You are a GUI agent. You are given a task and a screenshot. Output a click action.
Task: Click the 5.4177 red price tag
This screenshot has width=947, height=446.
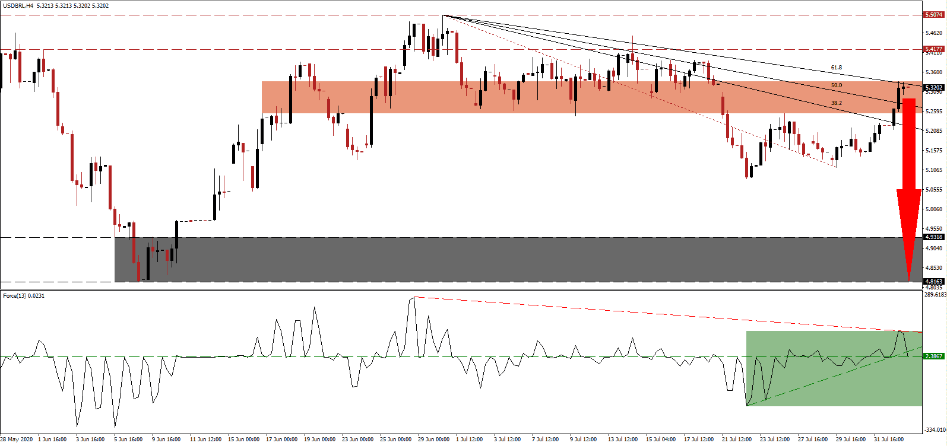coord(933,49)
